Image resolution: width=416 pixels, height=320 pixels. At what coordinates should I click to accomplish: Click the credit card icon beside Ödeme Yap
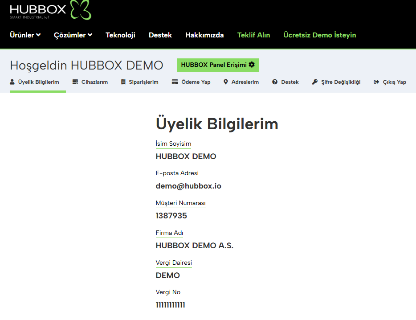(x=175, y=82)
